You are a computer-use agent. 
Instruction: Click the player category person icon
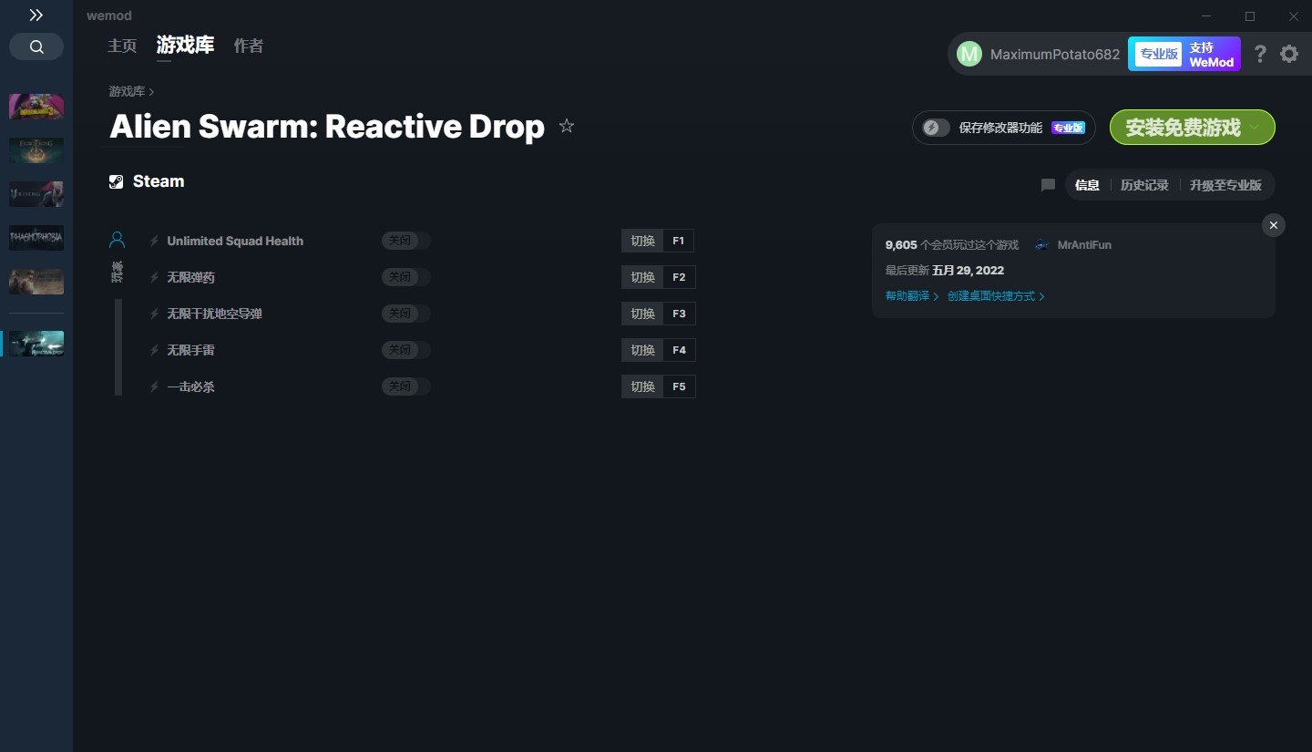117,240
